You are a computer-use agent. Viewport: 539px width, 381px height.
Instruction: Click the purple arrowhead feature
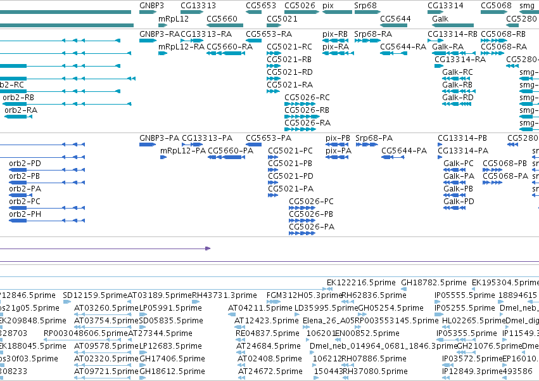[x=208, y=249]
